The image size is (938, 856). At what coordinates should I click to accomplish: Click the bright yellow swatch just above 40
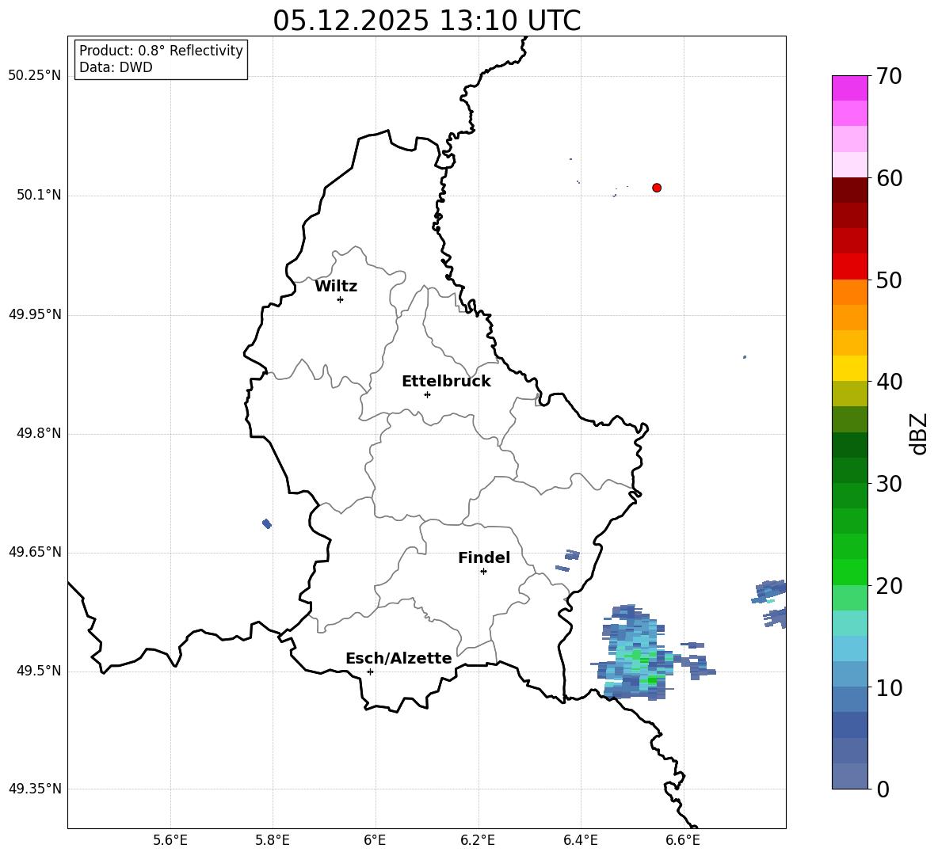coord(849,368)
